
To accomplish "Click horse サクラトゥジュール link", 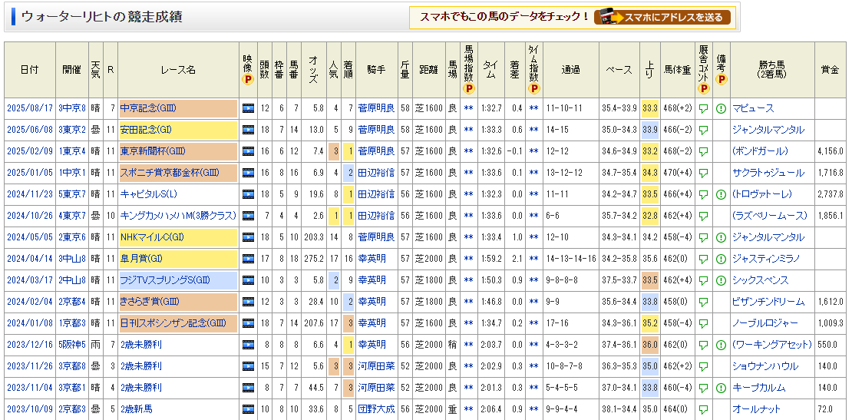I will 768,173.
